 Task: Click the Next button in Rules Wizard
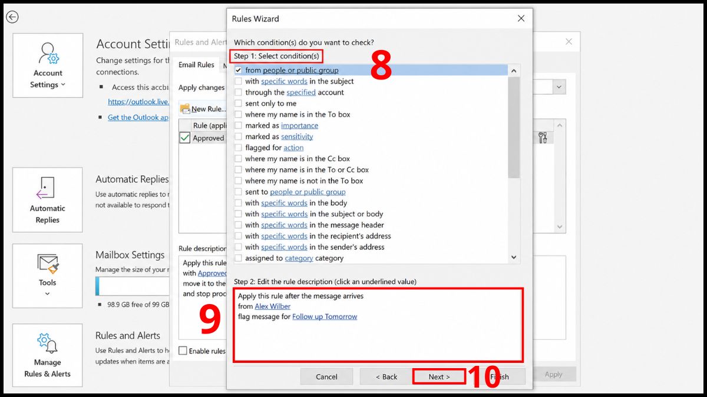tap(439, 376)
